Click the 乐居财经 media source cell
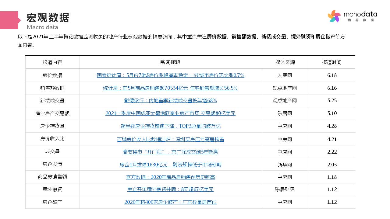This screenshot has height=219, width=390. pyautogui.click(x=285, y=189)
